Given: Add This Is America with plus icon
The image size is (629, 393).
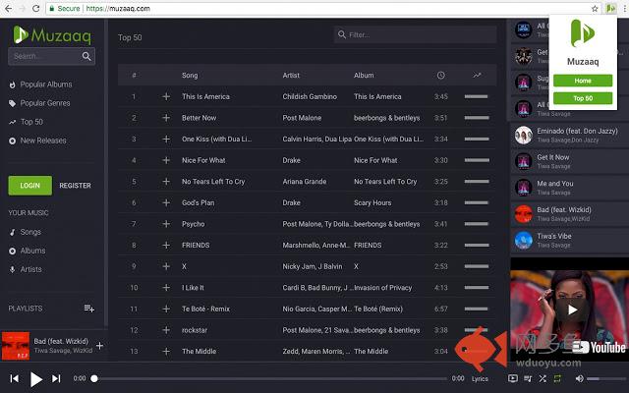Looking at the screenshot, I should (166, 96).
